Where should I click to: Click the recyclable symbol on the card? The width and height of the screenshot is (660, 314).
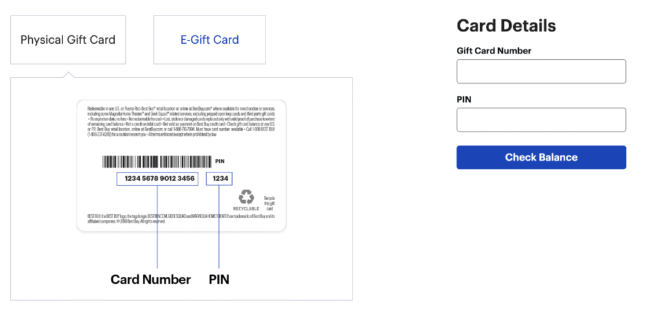click(x=246, y=197)
